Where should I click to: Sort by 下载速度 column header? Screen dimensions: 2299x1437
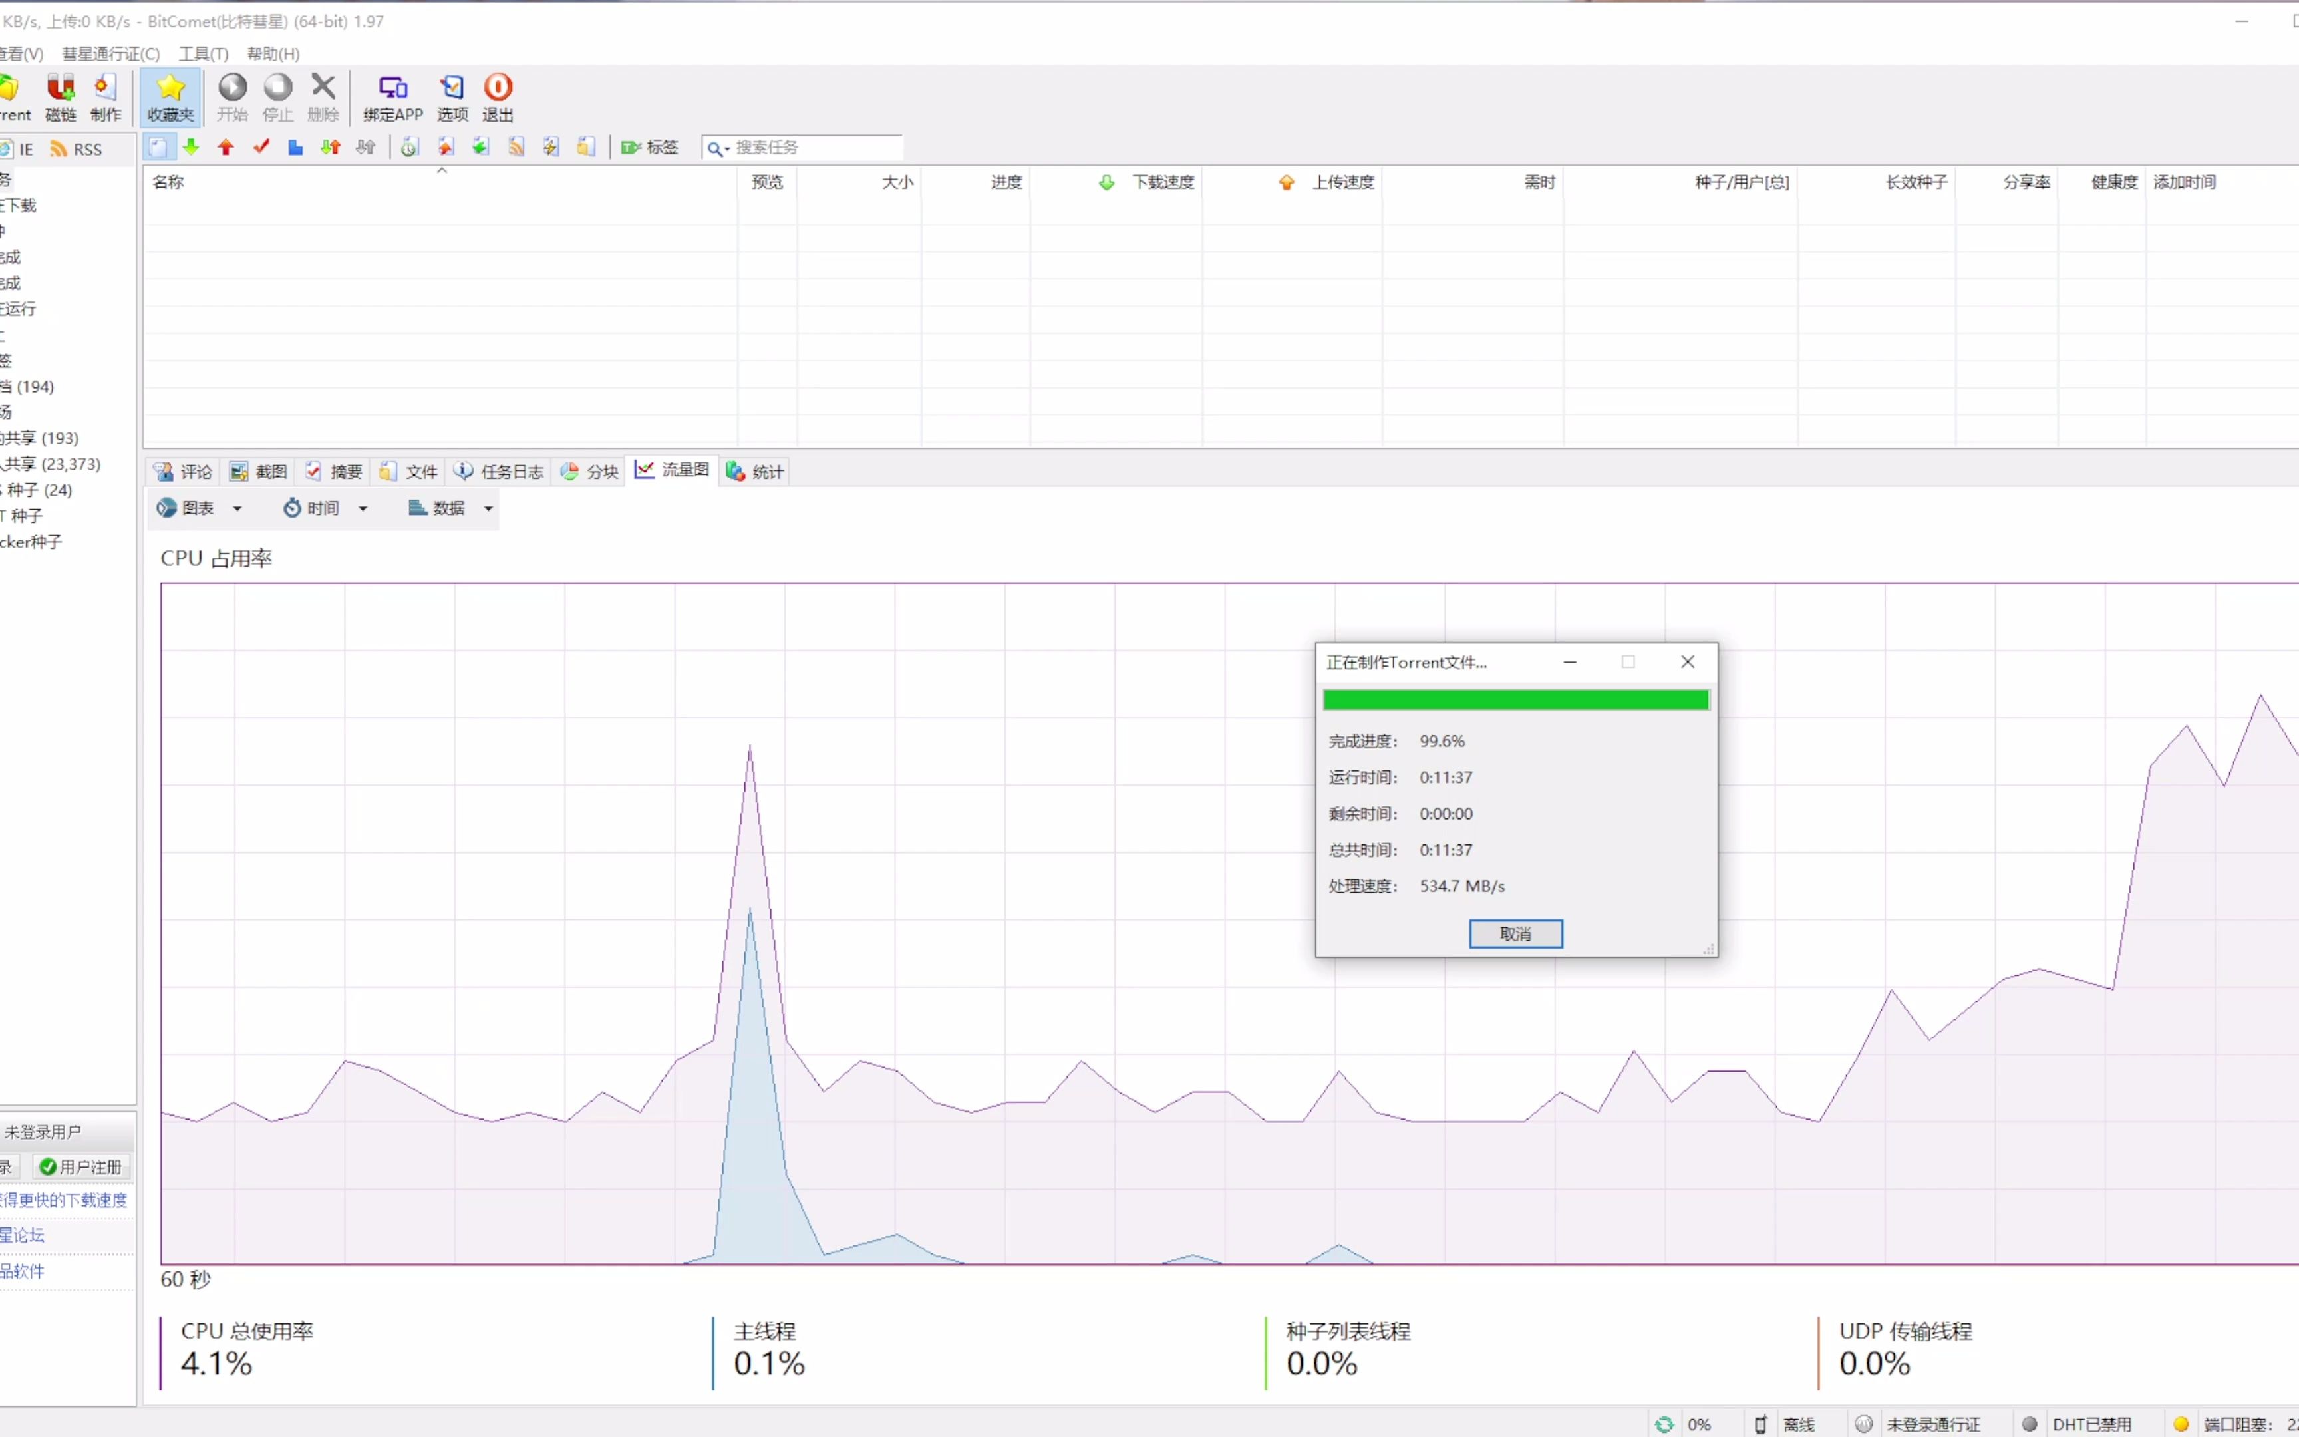(x=1116, y=182)
